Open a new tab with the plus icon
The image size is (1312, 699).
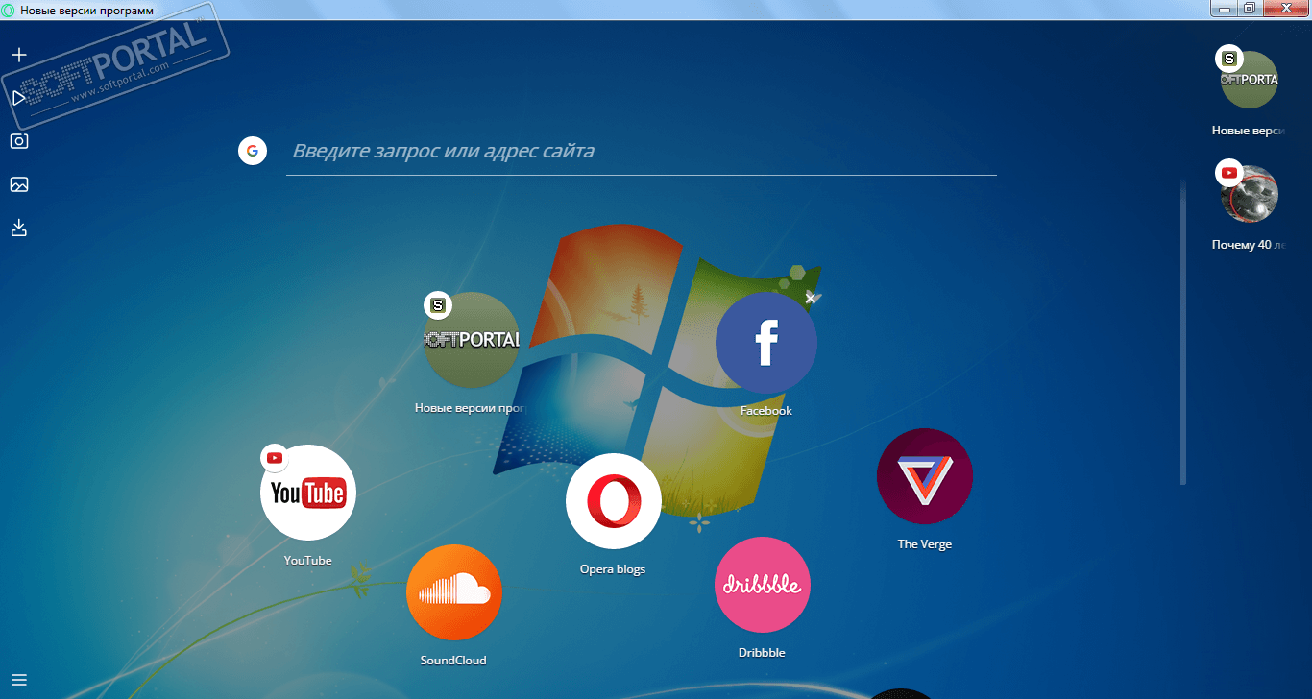coord(18,55)
